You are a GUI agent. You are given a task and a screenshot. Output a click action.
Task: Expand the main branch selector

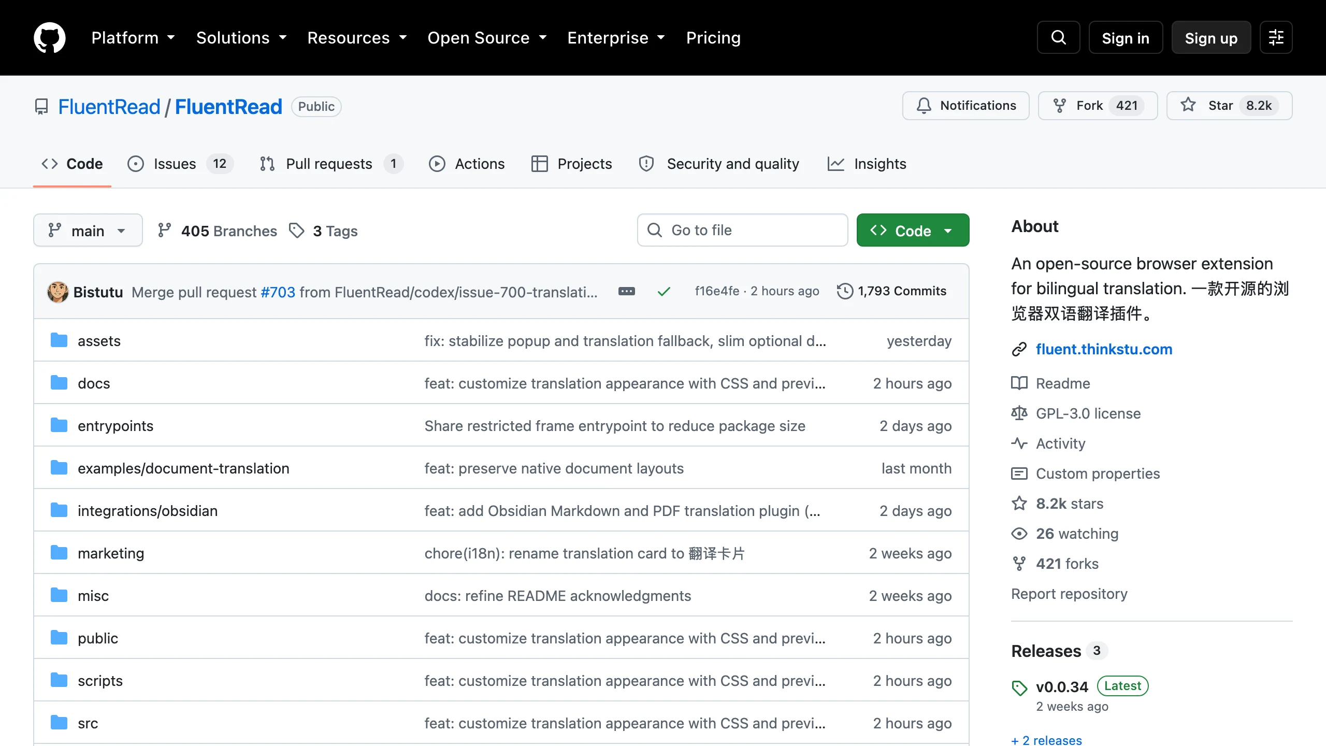[x=88, y=230]
